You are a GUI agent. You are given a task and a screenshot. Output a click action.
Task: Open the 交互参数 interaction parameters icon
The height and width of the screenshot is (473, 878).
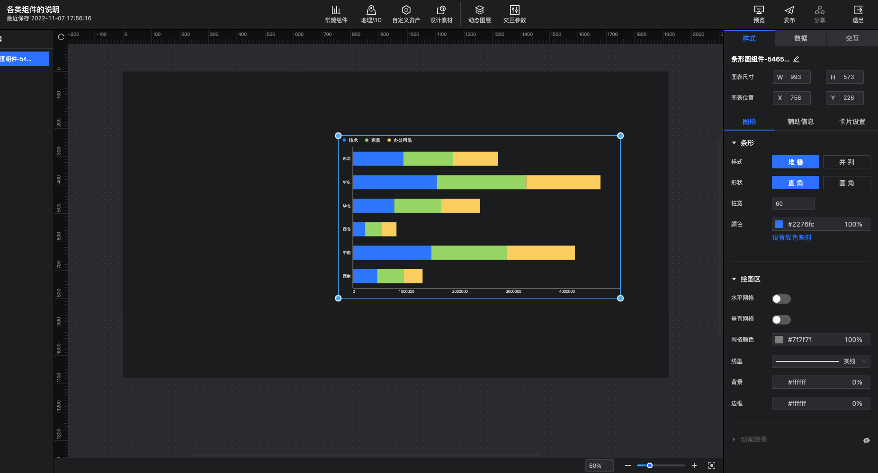click(x=515, y=10)
